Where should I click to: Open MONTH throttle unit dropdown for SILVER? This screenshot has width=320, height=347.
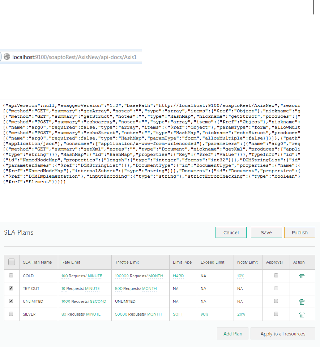click(154, 314)
